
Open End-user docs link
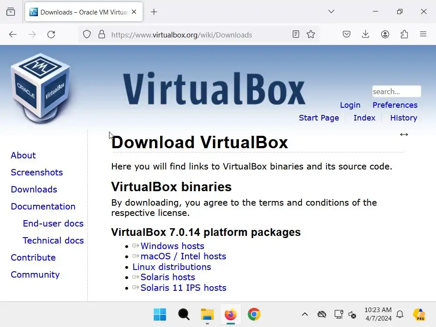(x=53, y=223)
